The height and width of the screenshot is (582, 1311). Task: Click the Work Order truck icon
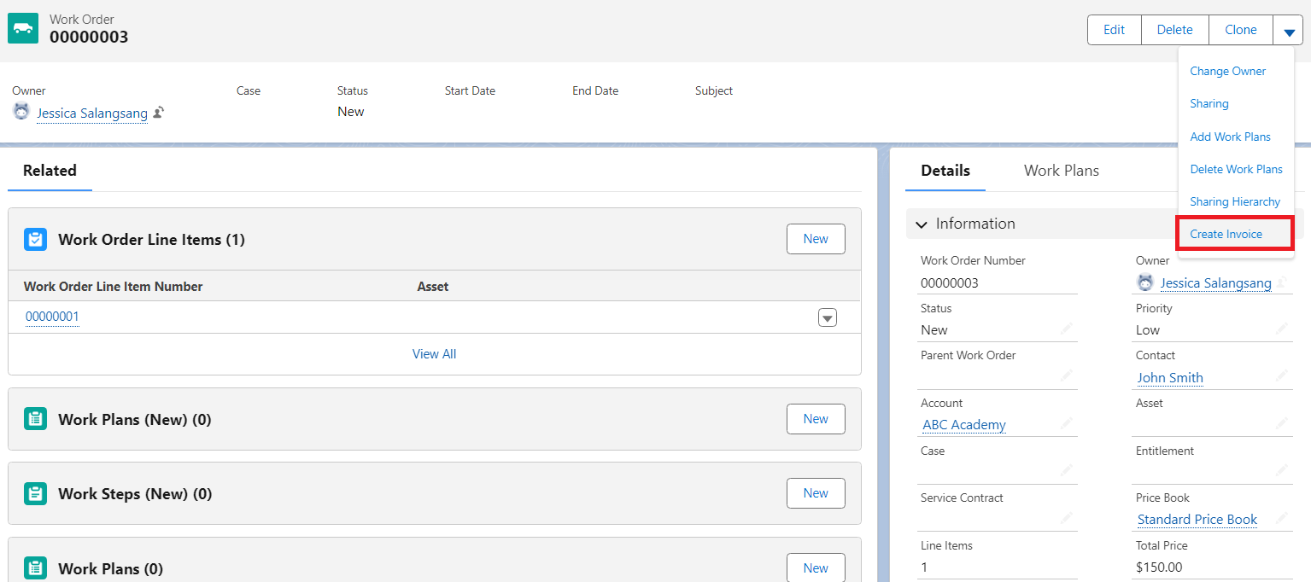[x=23, y=28]
